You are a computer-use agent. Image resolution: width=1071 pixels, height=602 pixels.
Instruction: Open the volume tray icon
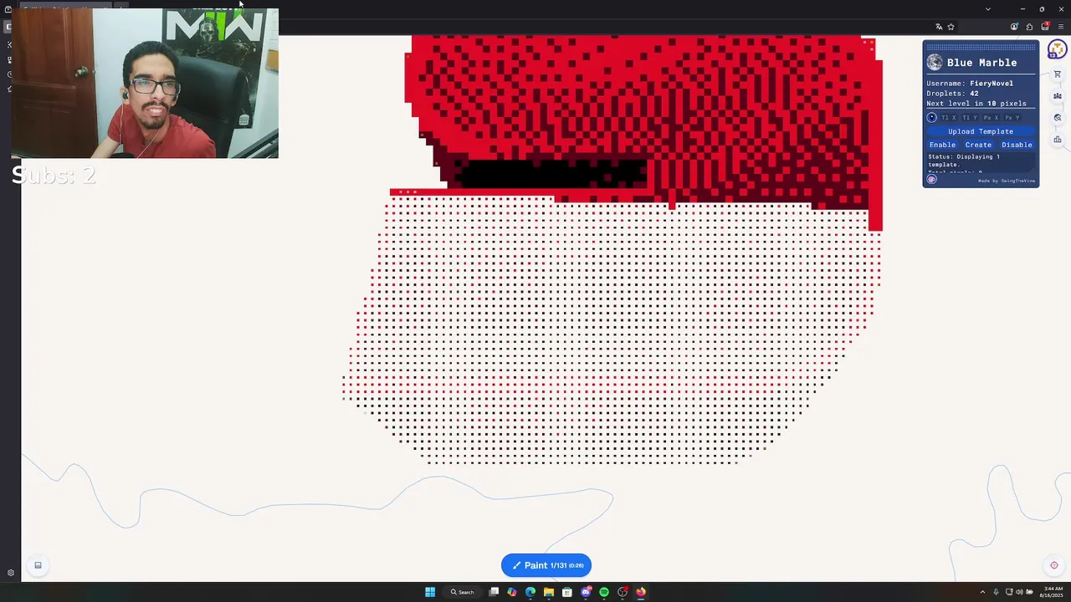1019,592
